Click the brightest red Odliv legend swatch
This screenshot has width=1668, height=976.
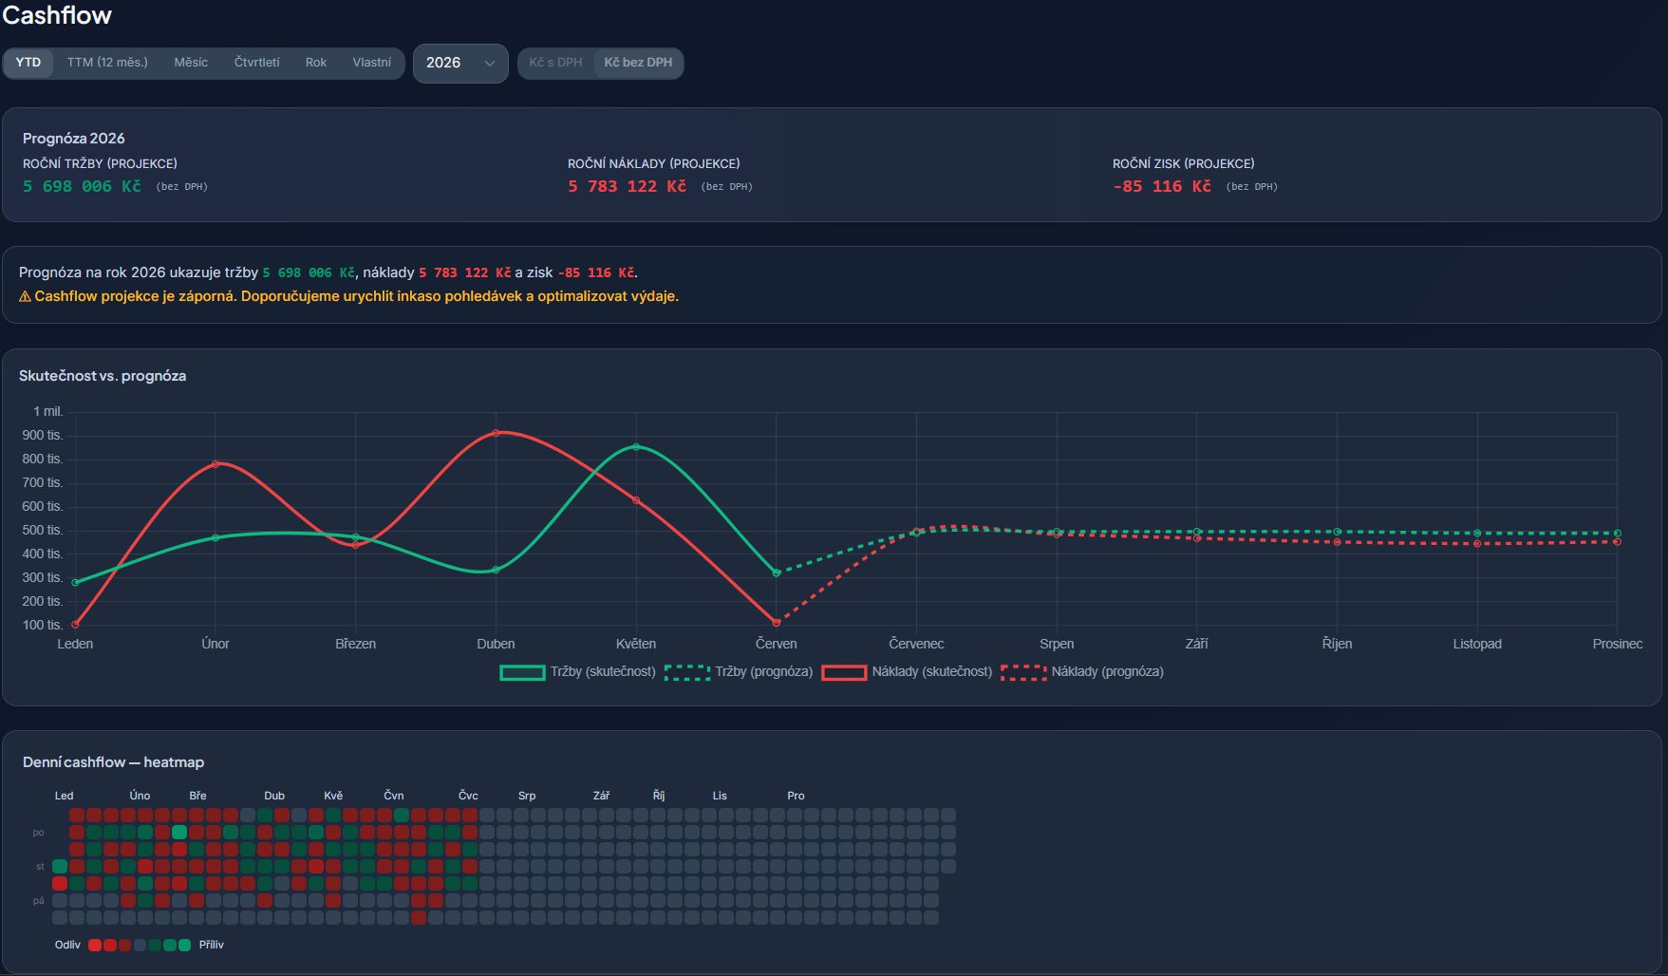coord(95,945)
